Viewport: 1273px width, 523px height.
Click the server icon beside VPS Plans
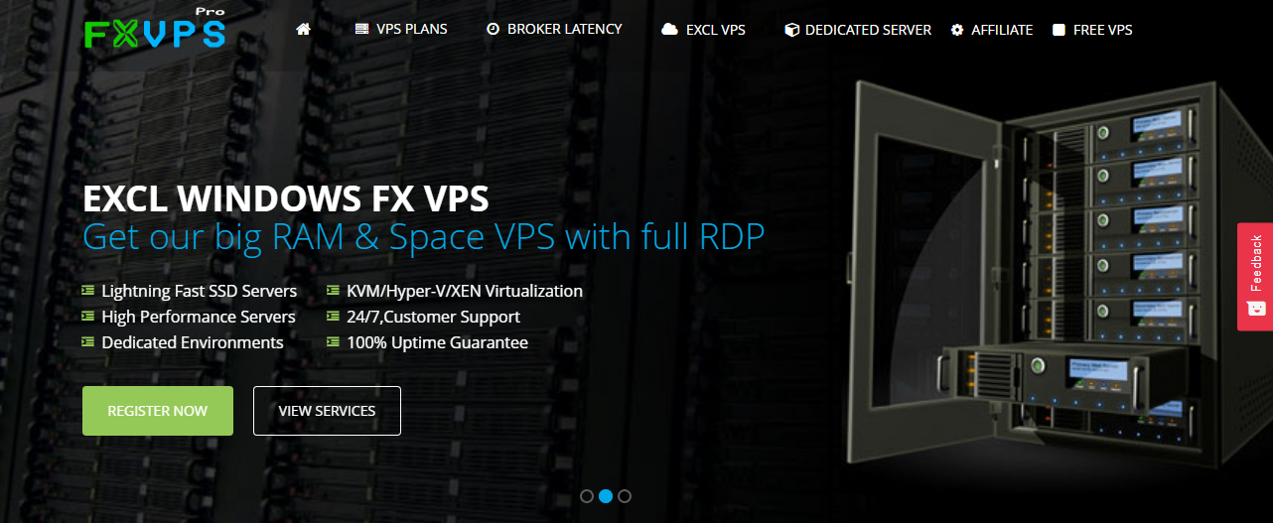click(361, 29)
